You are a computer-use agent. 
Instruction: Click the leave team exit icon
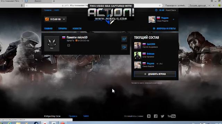coord(124,47)
